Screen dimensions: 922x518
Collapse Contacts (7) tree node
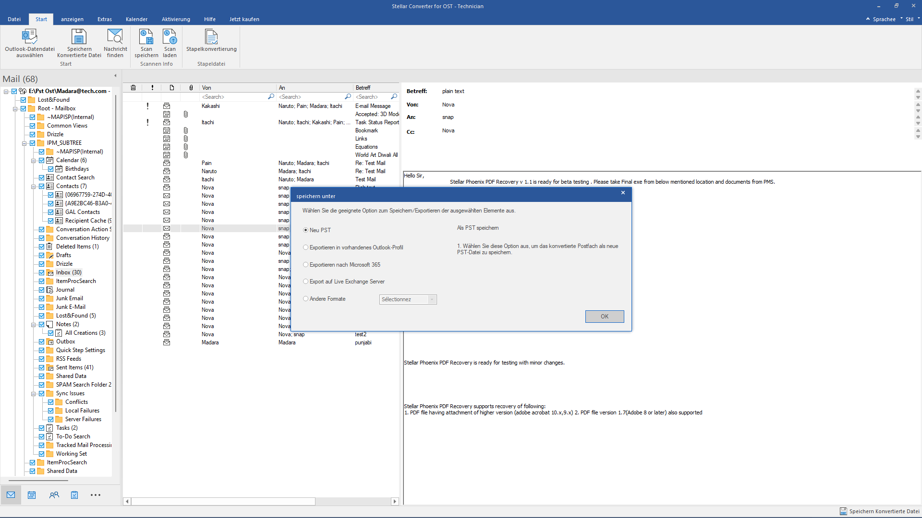point(33,186)
